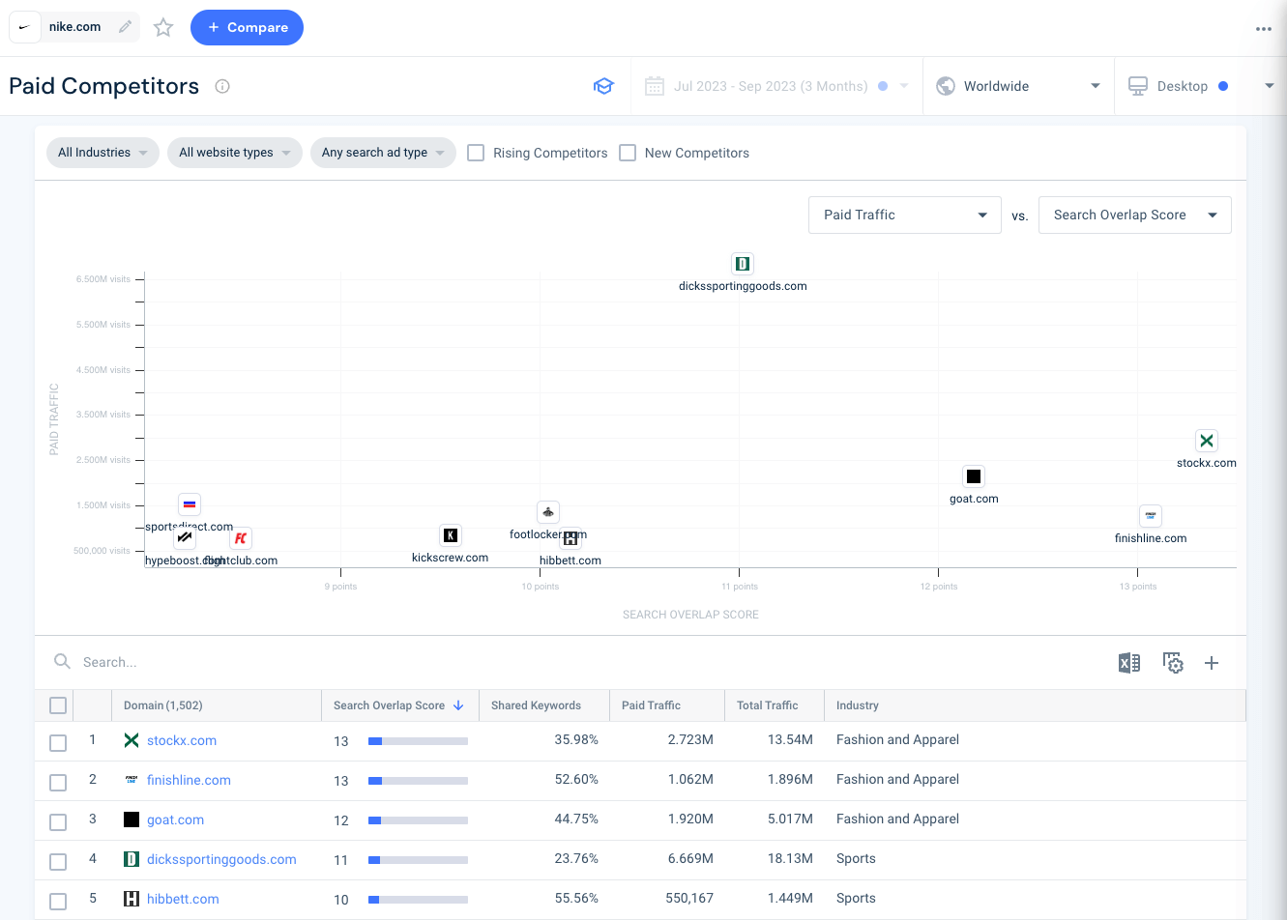Open the Paid Traffic metric dropdown
Screen dimensions: 1287x920
pos(904,215)
